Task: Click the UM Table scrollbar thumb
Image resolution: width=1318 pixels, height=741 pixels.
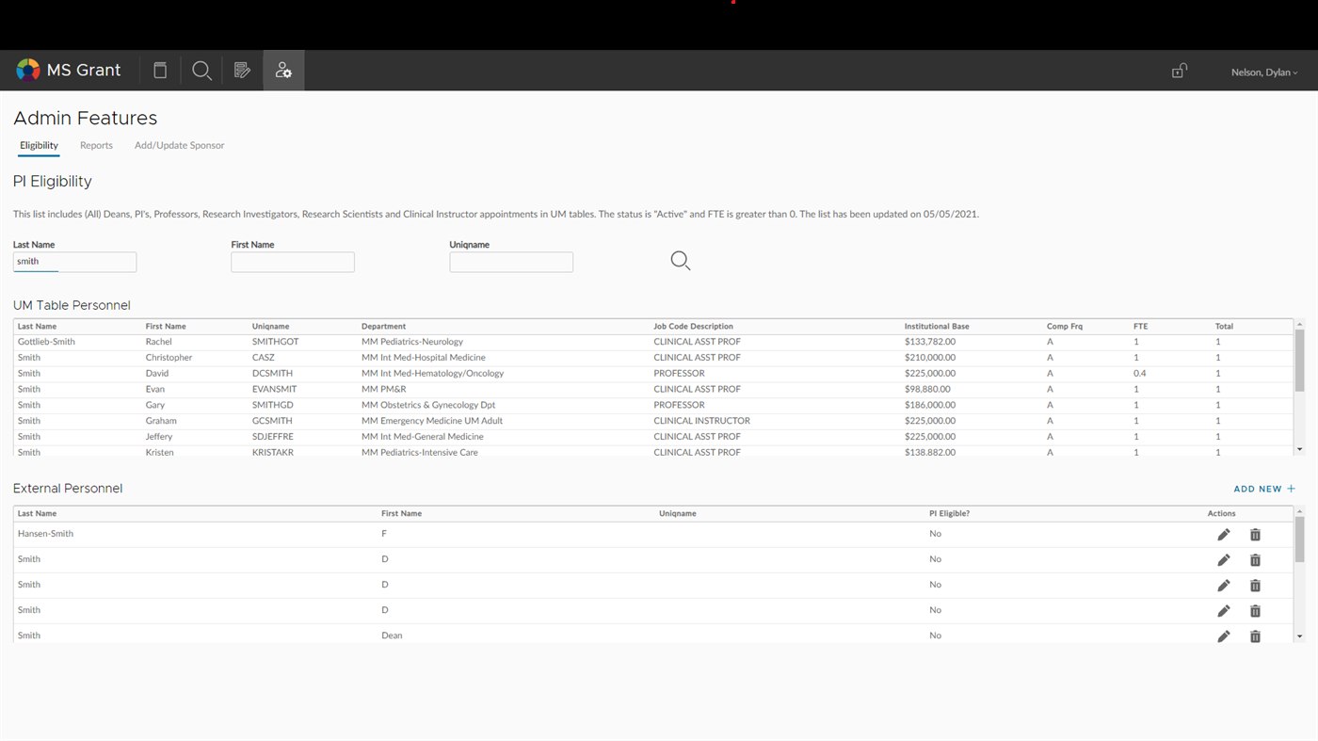Action: click(1300, 360)
